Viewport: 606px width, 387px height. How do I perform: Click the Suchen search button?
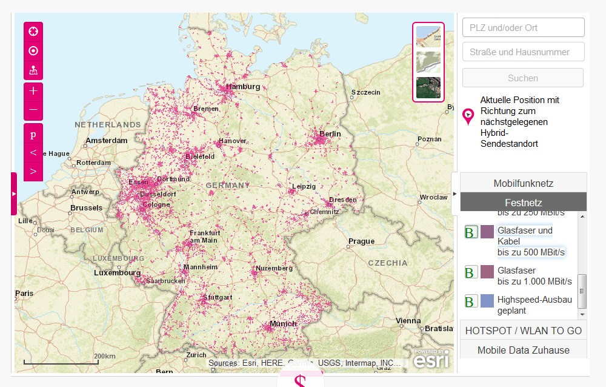[x=523, y=78]
